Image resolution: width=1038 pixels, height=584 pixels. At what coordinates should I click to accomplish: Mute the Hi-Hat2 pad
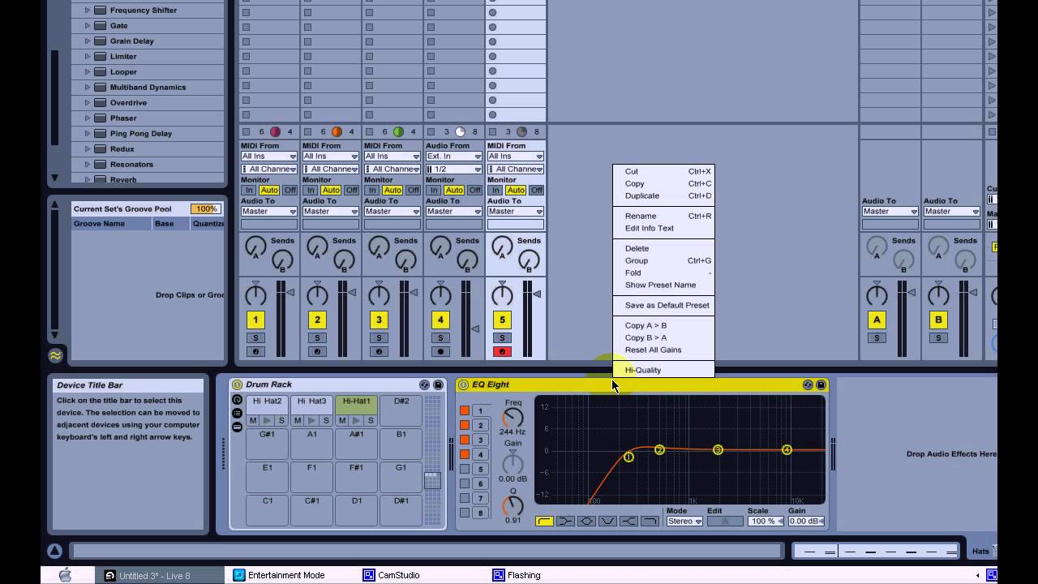pyautogui.click(x=254, y=420)
